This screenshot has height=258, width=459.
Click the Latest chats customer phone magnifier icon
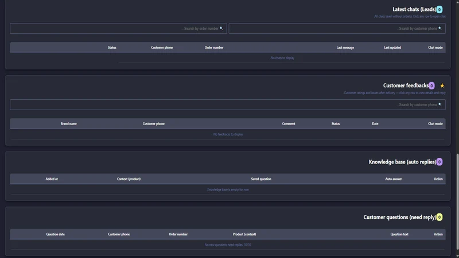[x=440, y=28]
